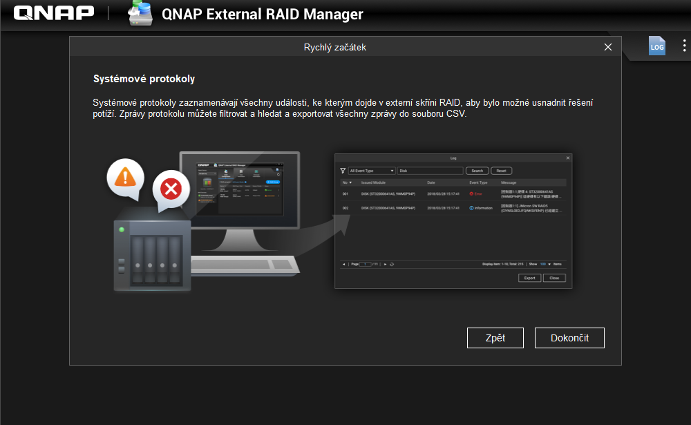691x425 pixels.
Task: Click the red Error icon on log entry 001
Action: (x=471, y=193)
